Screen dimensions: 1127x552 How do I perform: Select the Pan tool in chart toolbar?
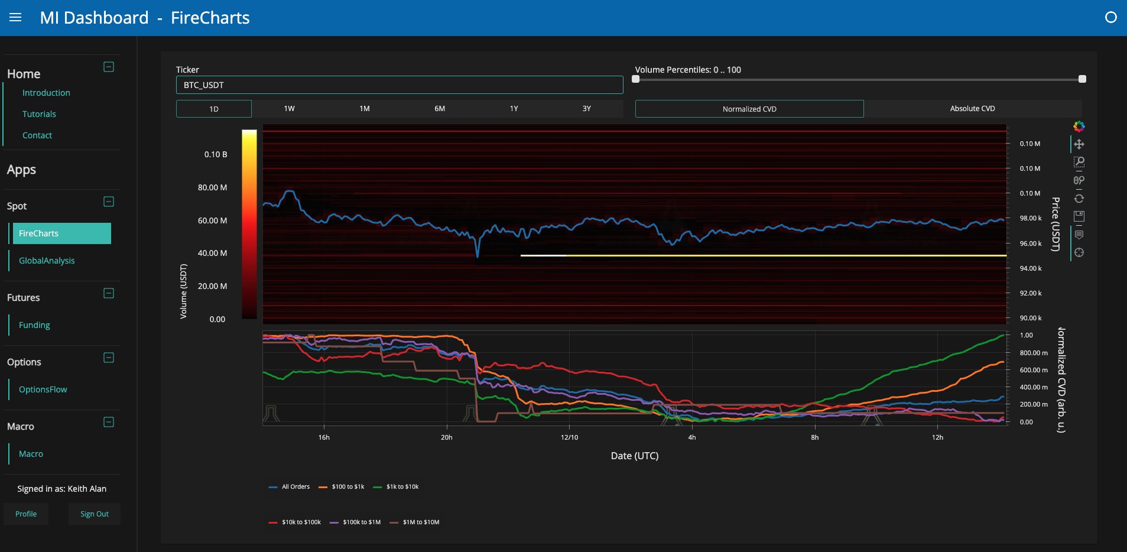pos(1079,144)
